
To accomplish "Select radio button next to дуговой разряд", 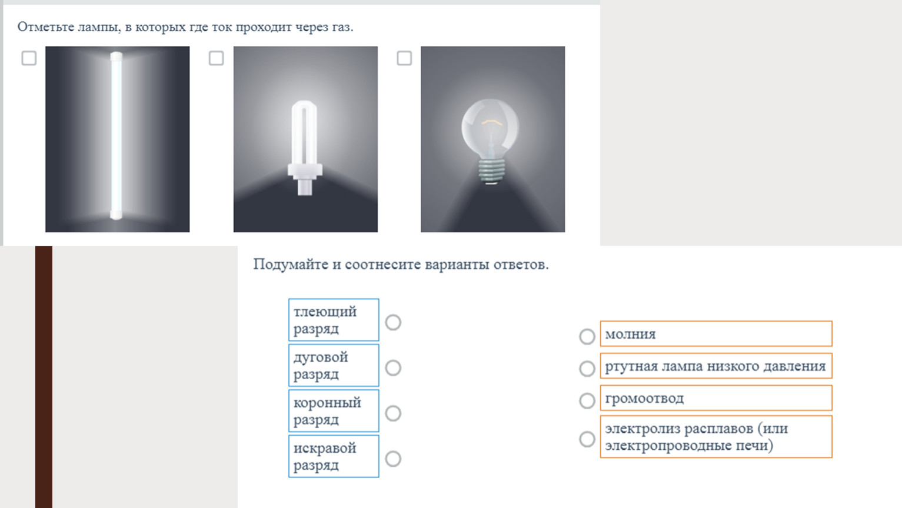I will tap(393, 368).
